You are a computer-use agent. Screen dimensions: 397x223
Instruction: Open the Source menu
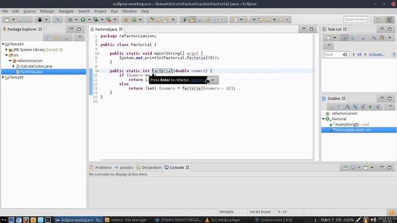tap(29, 11)
